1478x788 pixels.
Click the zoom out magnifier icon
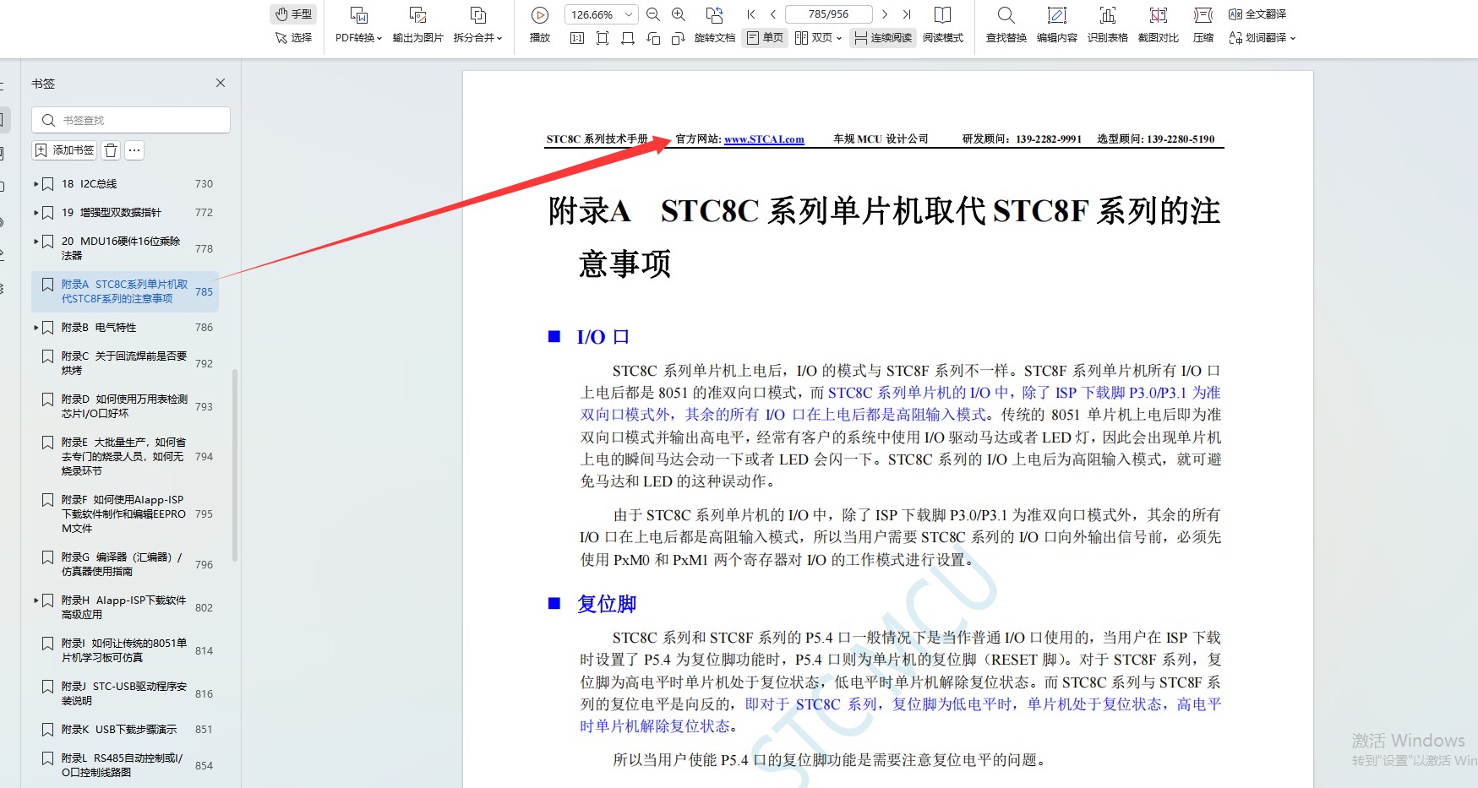point(652,14)
